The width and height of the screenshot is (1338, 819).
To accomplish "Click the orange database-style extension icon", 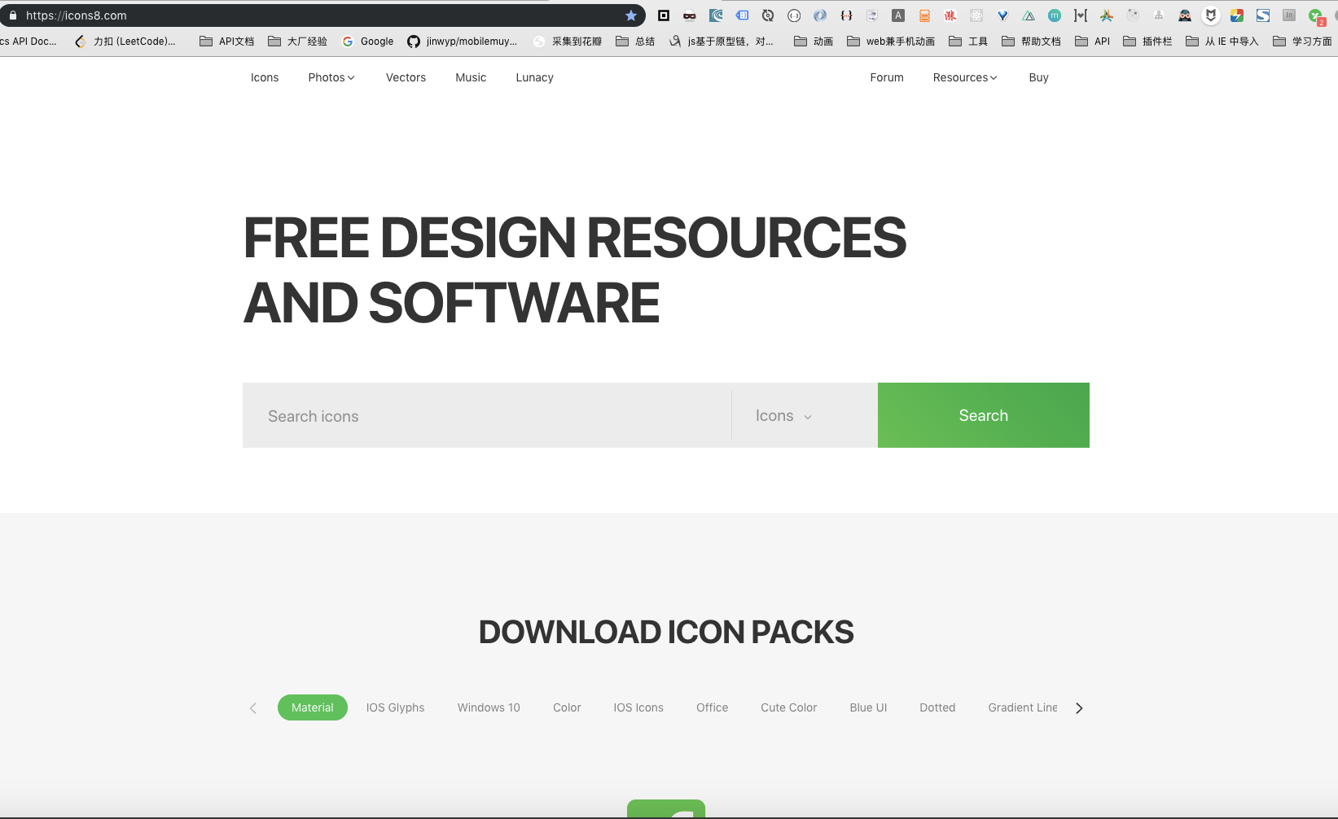I will pyautogui.click(x=924, y=15).
